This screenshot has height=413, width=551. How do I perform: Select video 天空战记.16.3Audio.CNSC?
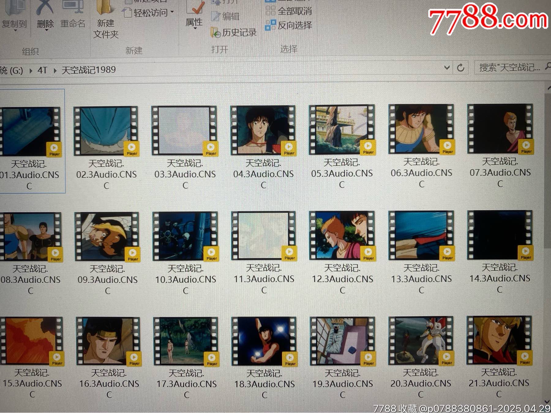pyautogui.click(x=109, y=358)
